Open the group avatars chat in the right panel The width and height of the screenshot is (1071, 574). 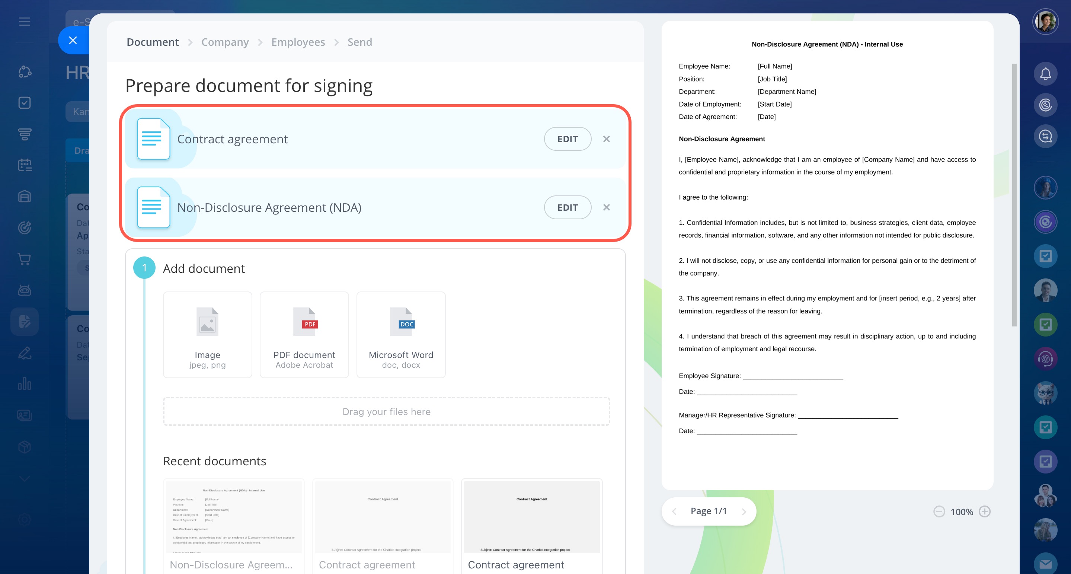(1045, 495)
